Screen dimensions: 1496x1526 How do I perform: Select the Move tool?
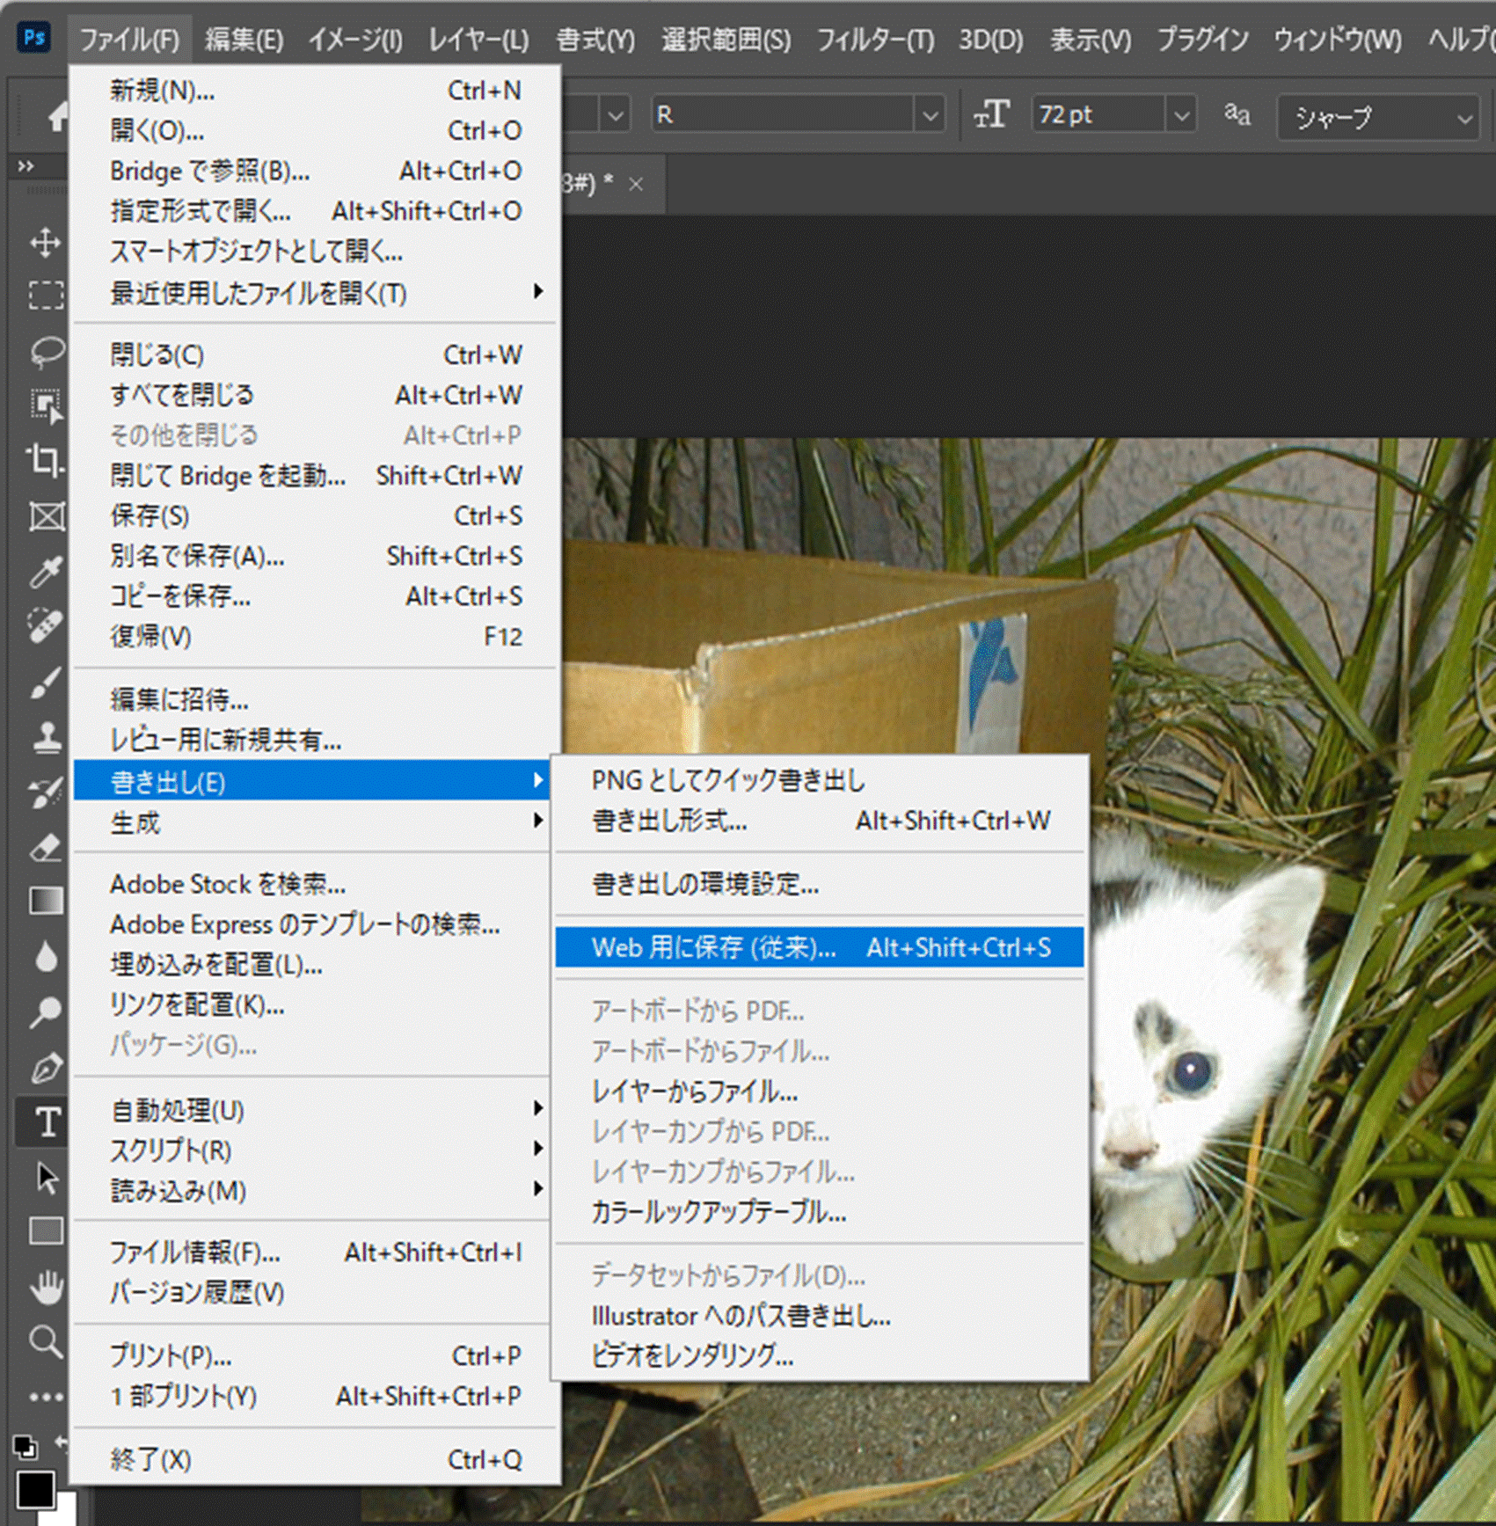46,243
